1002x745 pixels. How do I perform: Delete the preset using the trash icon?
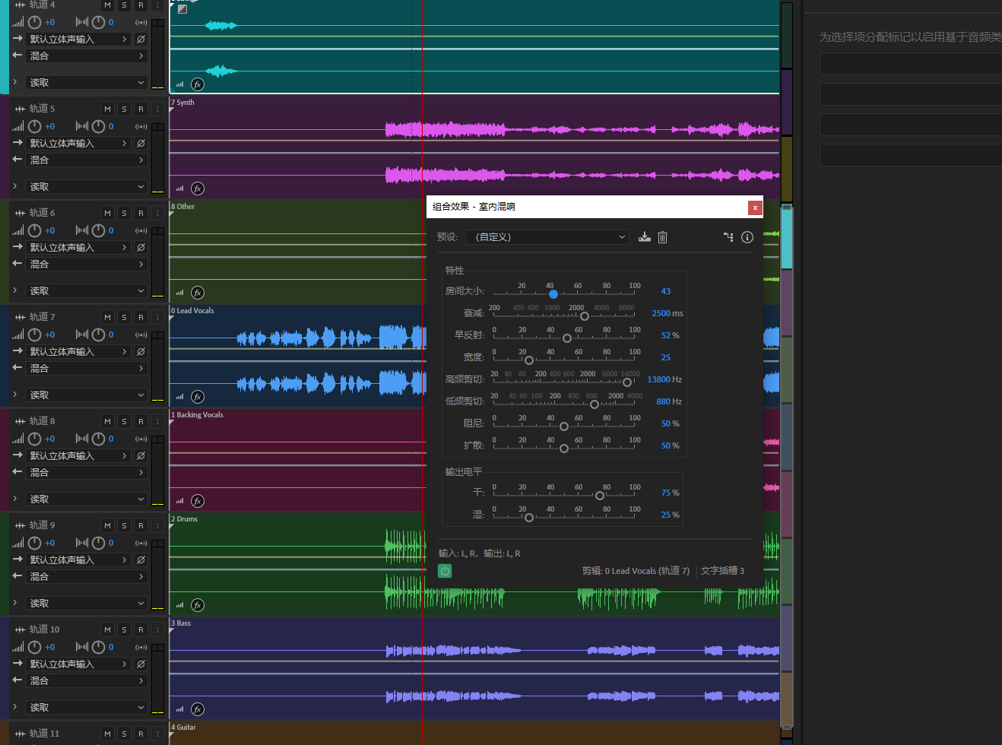pyautogui.click(x=663, y=237)
